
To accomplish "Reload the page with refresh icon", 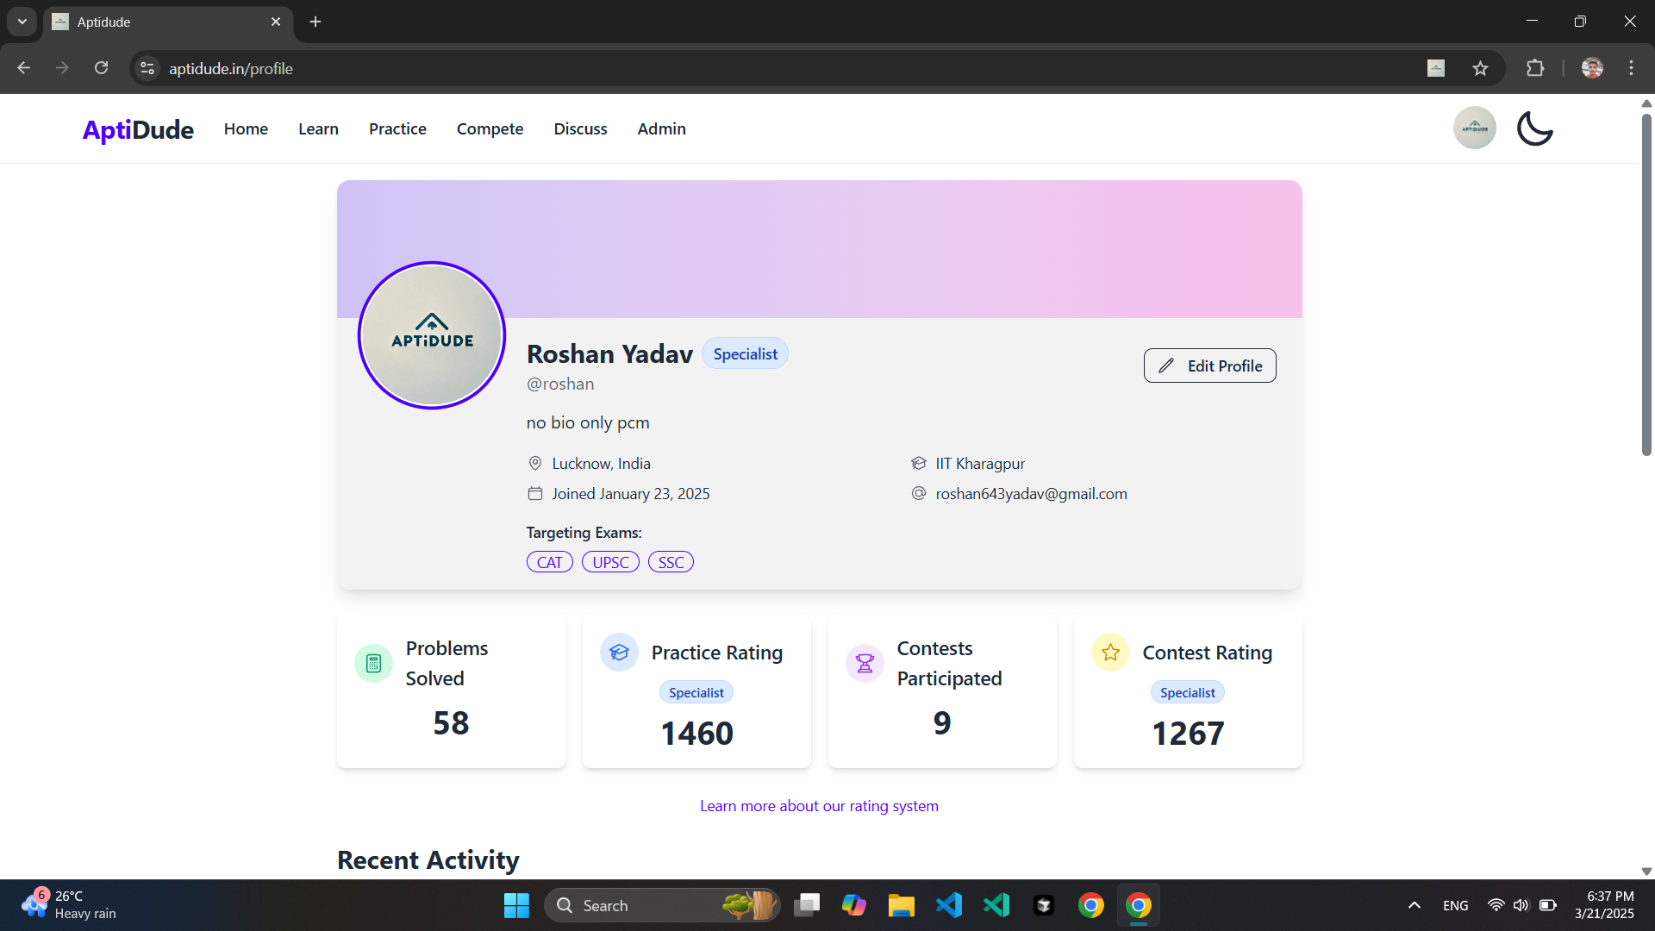I will [x=102, y=68].
